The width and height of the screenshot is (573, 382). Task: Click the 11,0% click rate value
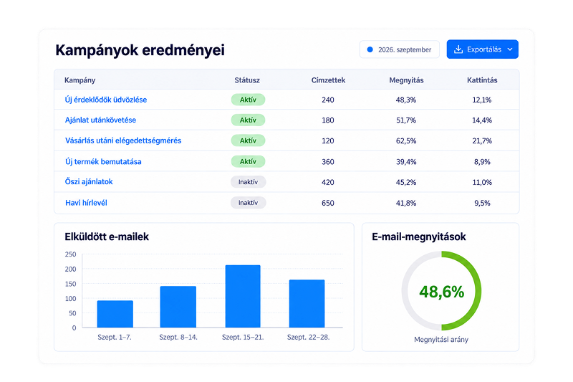click(x=482, y=183)
